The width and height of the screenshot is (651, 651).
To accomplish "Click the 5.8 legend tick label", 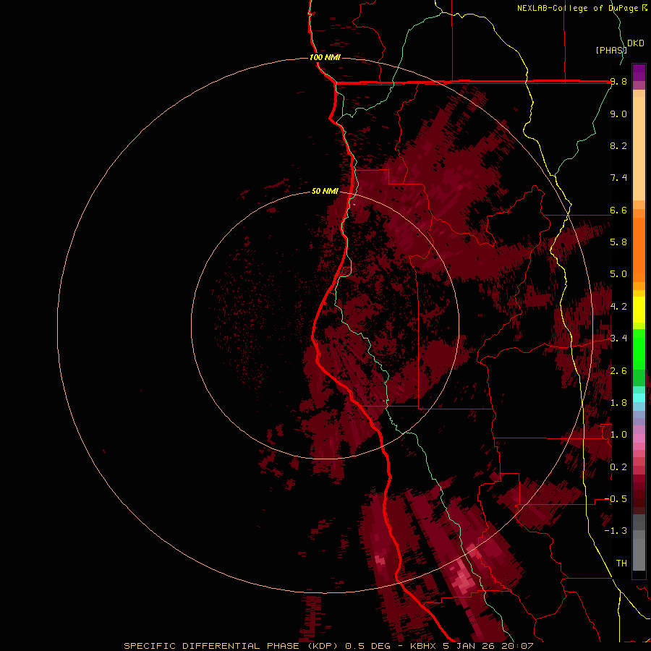I will (x=618, y=242).
